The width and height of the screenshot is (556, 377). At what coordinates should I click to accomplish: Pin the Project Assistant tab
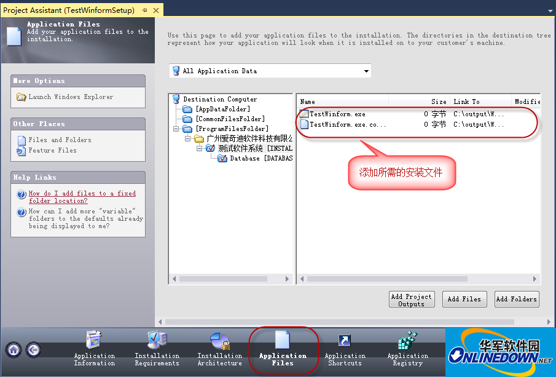point(144,10)
